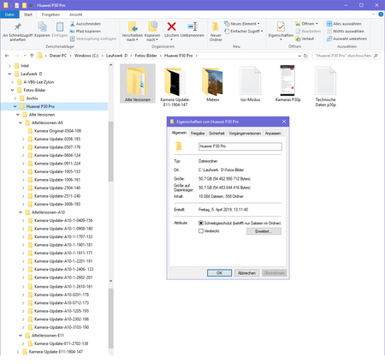Open Kopieren nach menu

pyautogui.click(x=152, y=32)
